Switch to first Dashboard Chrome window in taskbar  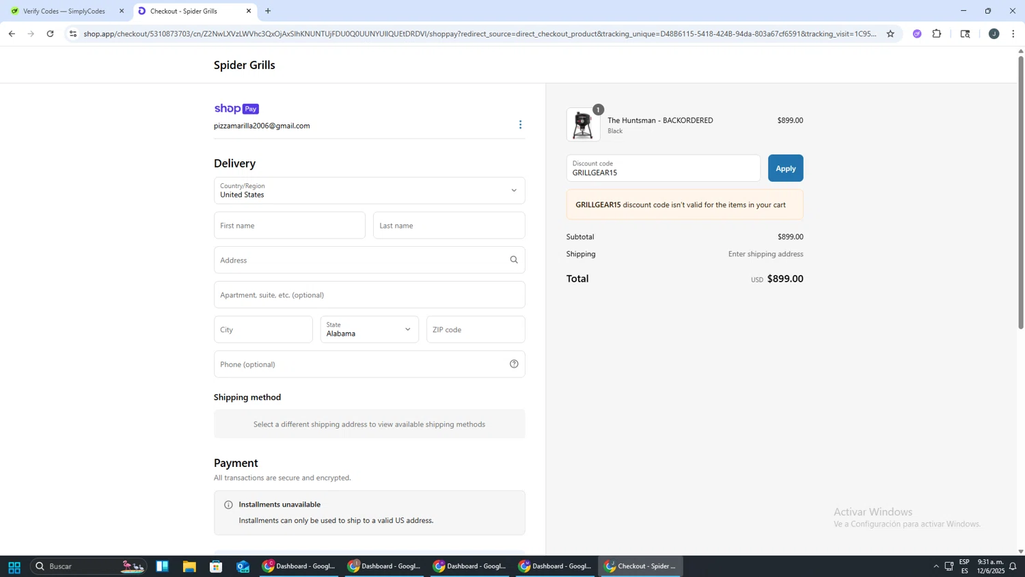click(x=299, y=567)
